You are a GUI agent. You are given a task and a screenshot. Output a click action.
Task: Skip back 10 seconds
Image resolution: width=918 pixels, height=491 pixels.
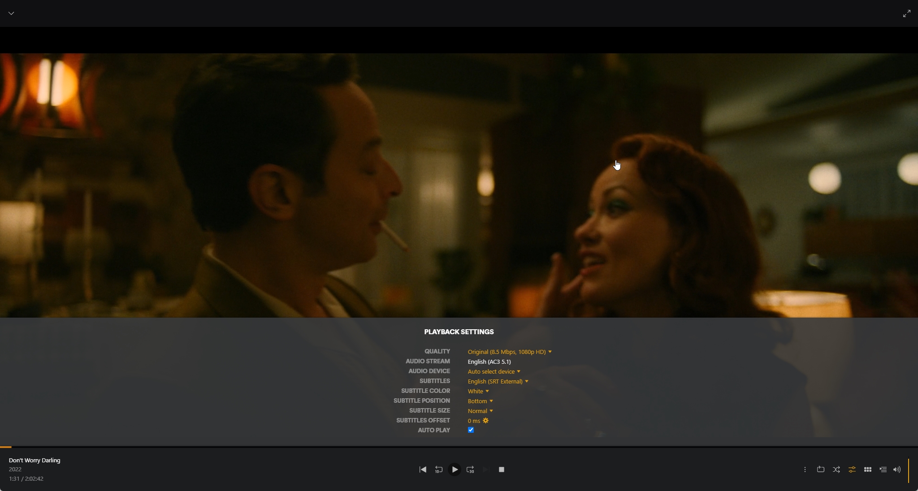[438, 469]
